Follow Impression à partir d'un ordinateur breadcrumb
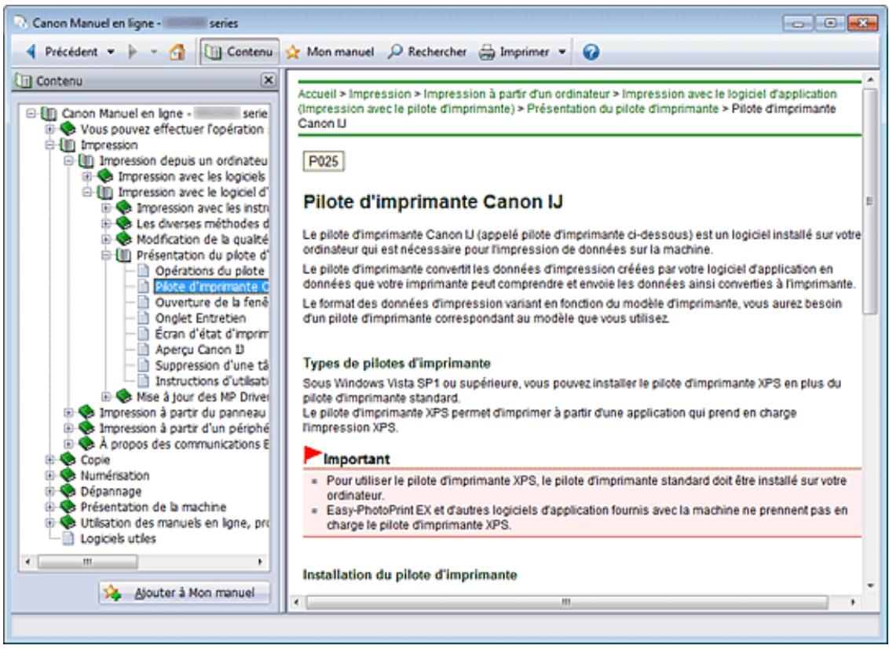The height and width of the screenshot is (649, 889). [x=517, y=94]
